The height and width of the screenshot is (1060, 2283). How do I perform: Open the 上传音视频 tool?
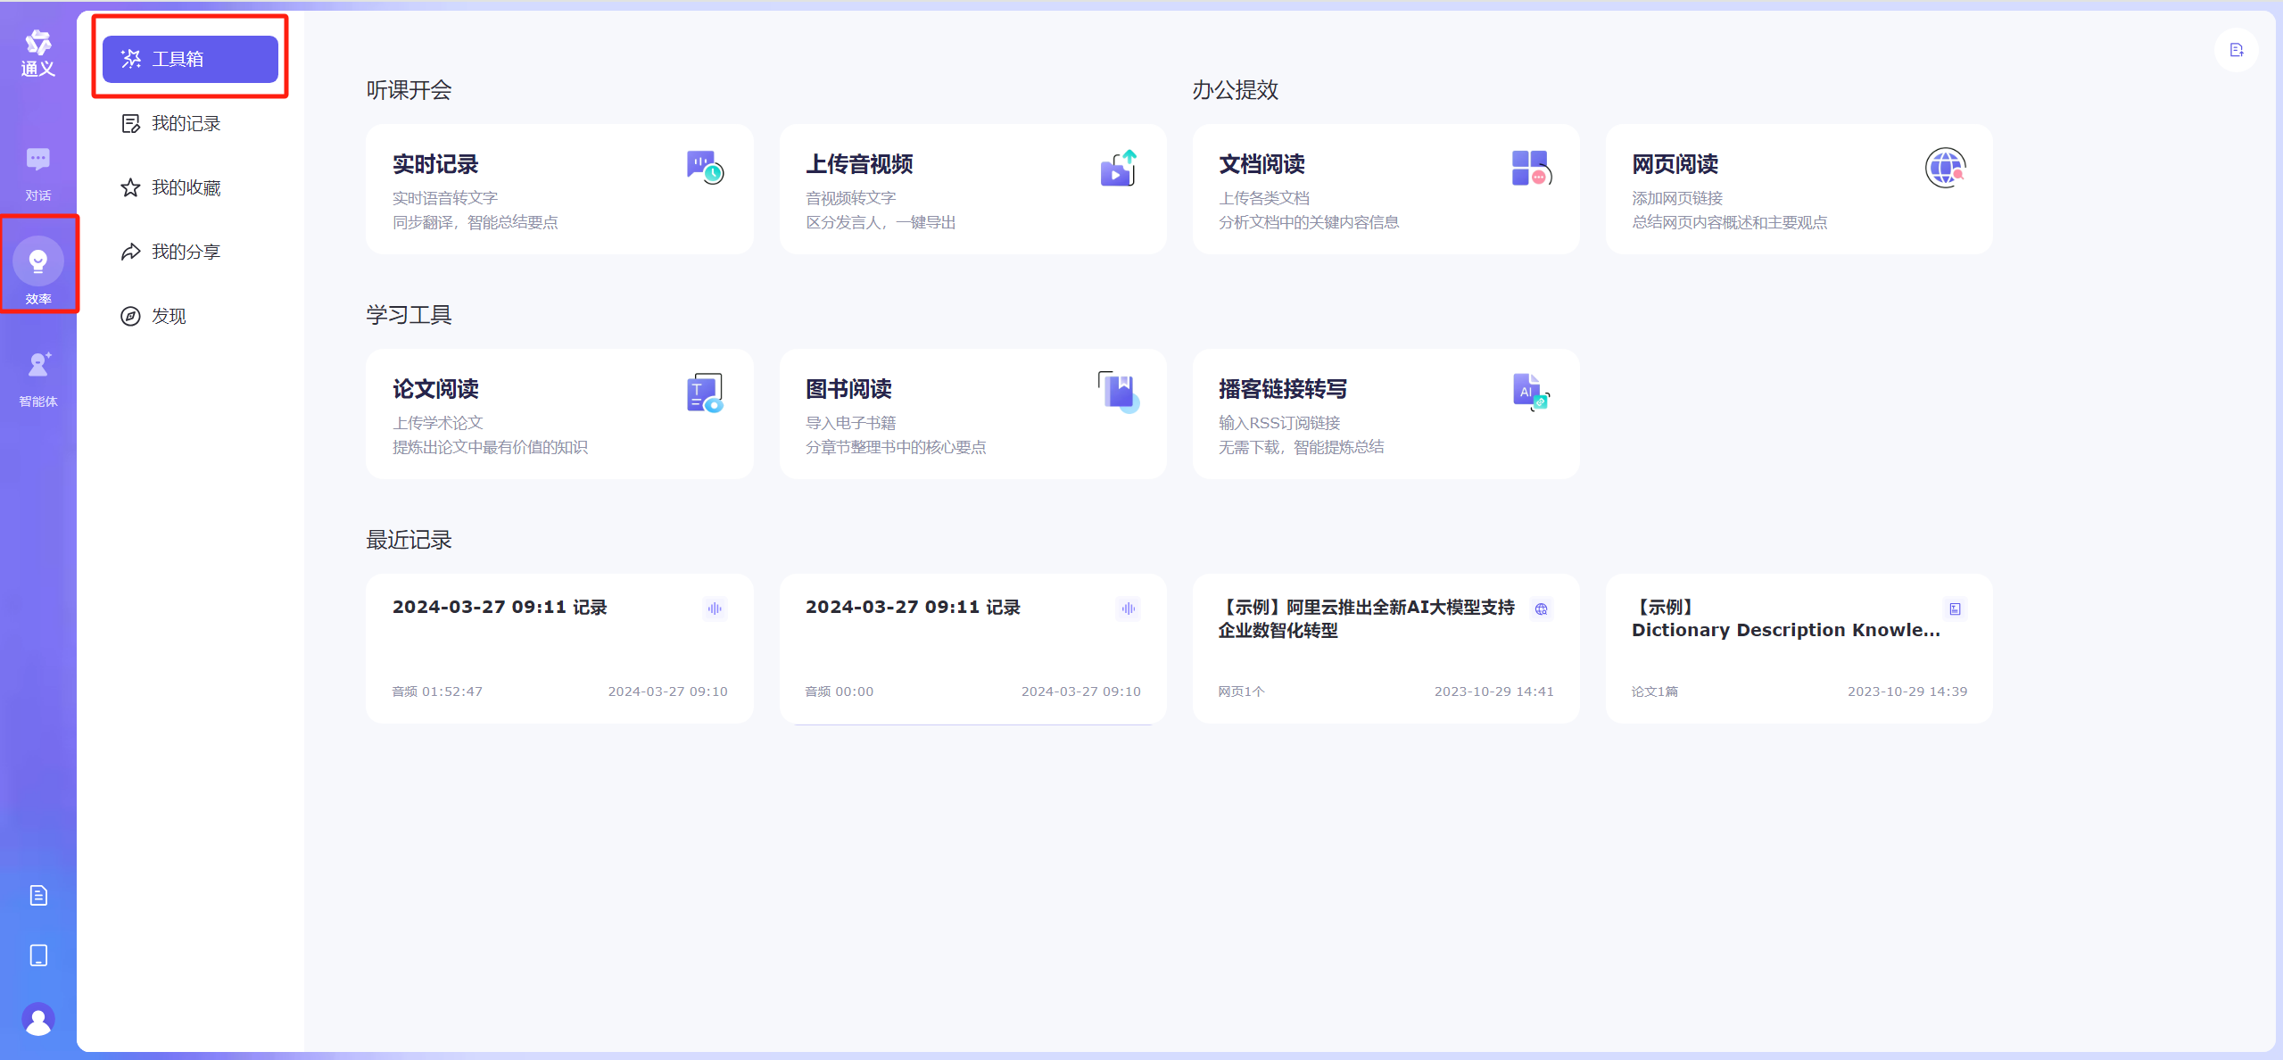pyautogui.click(x=972, y=189)
